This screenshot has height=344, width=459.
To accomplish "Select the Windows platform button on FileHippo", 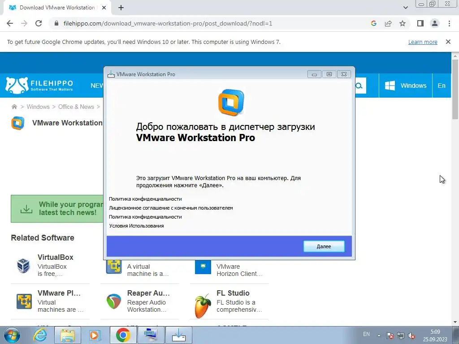I will pyautogui.click(x=405, y=86).
